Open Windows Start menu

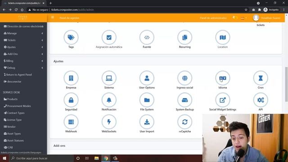pos(4,158)
